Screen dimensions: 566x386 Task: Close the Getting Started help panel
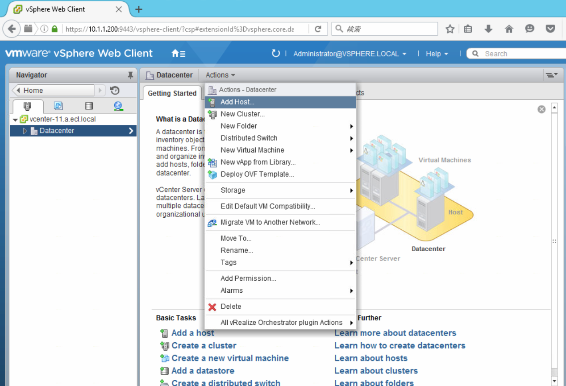541,109
